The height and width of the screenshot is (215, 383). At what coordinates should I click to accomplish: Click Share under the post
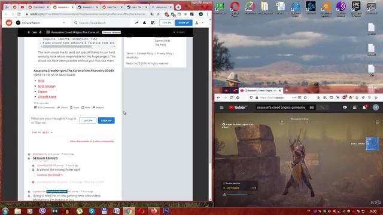62,107
